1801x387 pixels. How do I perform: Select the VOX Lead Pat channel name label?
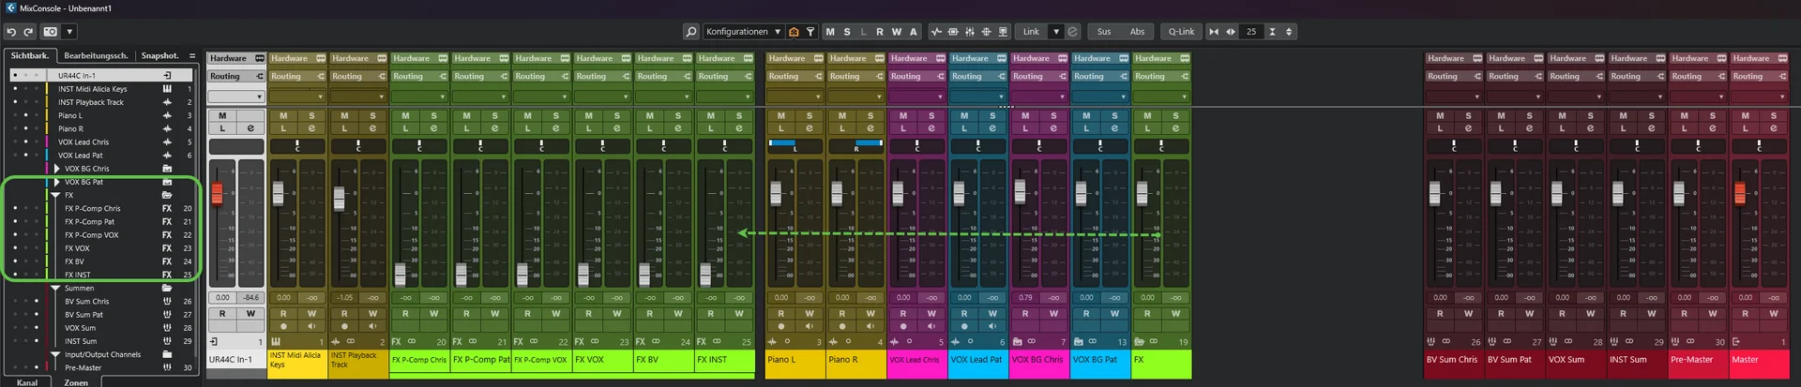point(977,364)
